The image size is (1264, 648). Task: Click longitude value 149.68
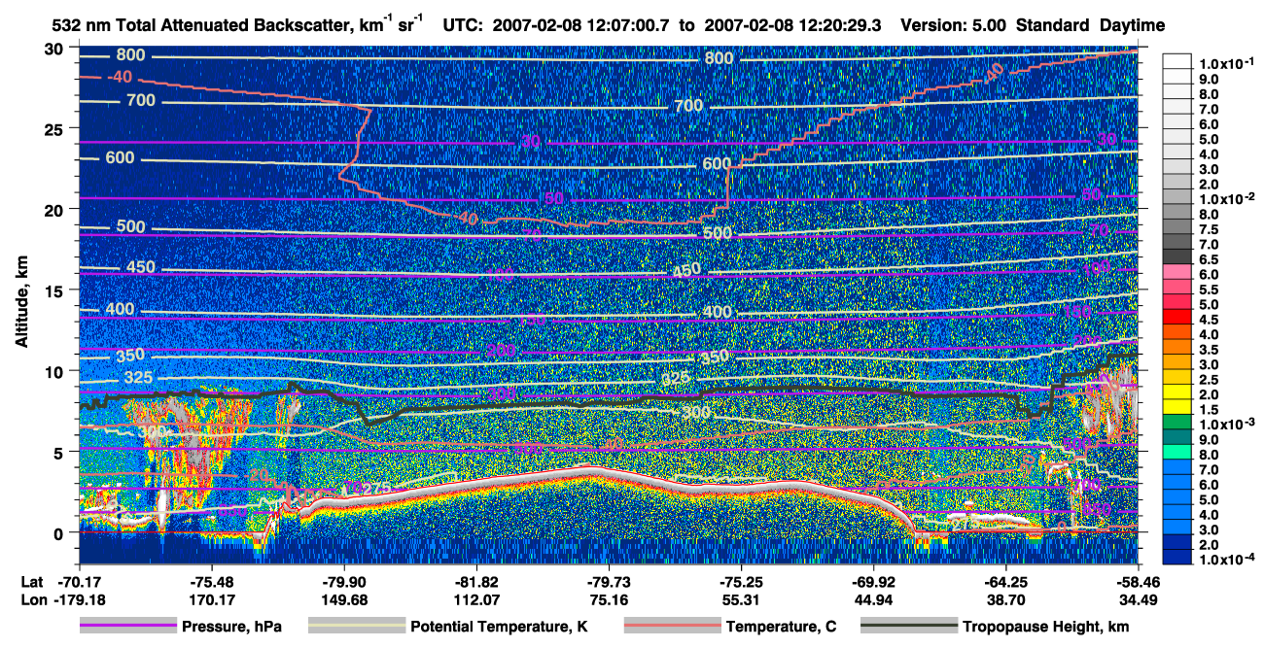tap(343, 599)
